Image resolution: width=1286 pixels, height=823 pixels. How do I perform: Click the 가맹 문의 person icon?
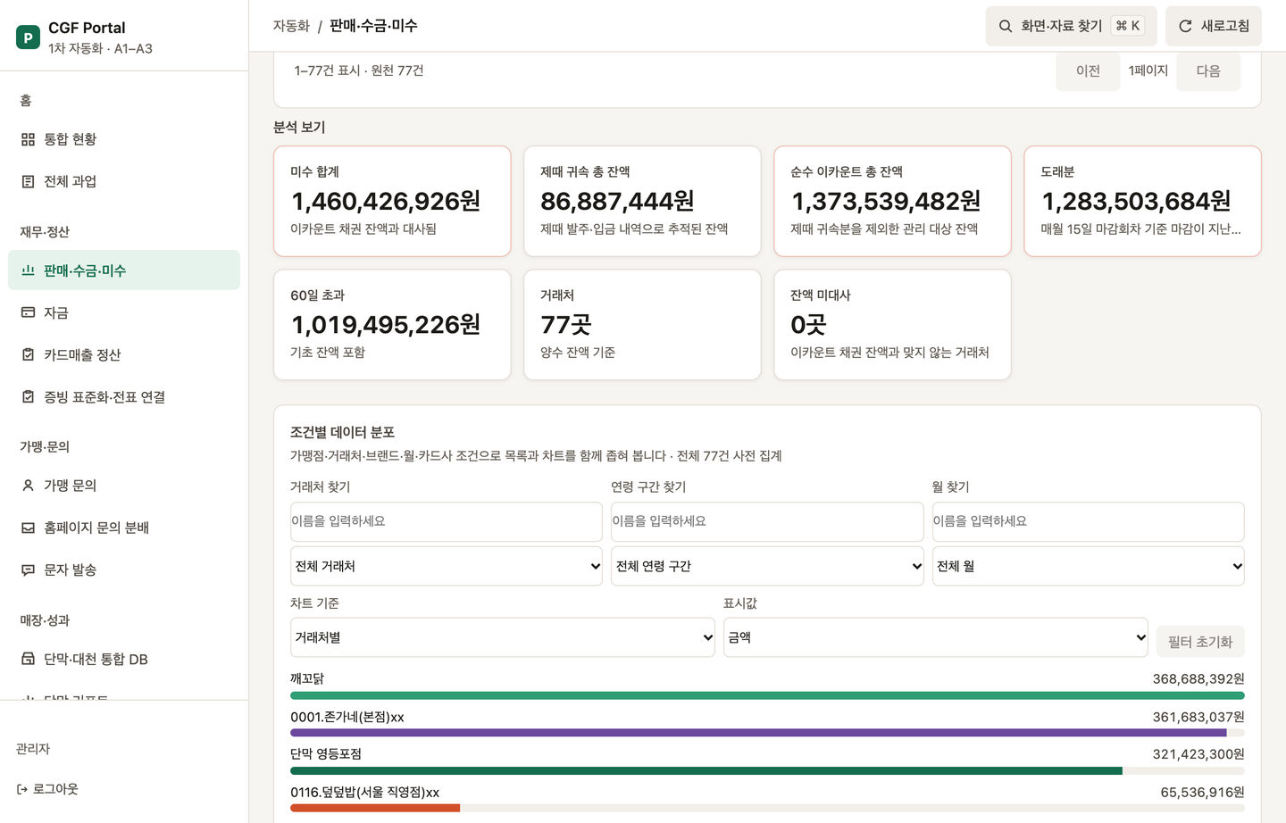pos(28,486)
